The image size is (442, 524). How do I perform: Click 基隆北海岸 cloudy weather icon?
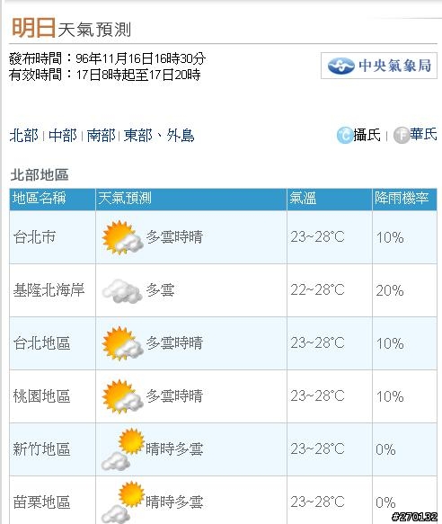tap(122, 290)
